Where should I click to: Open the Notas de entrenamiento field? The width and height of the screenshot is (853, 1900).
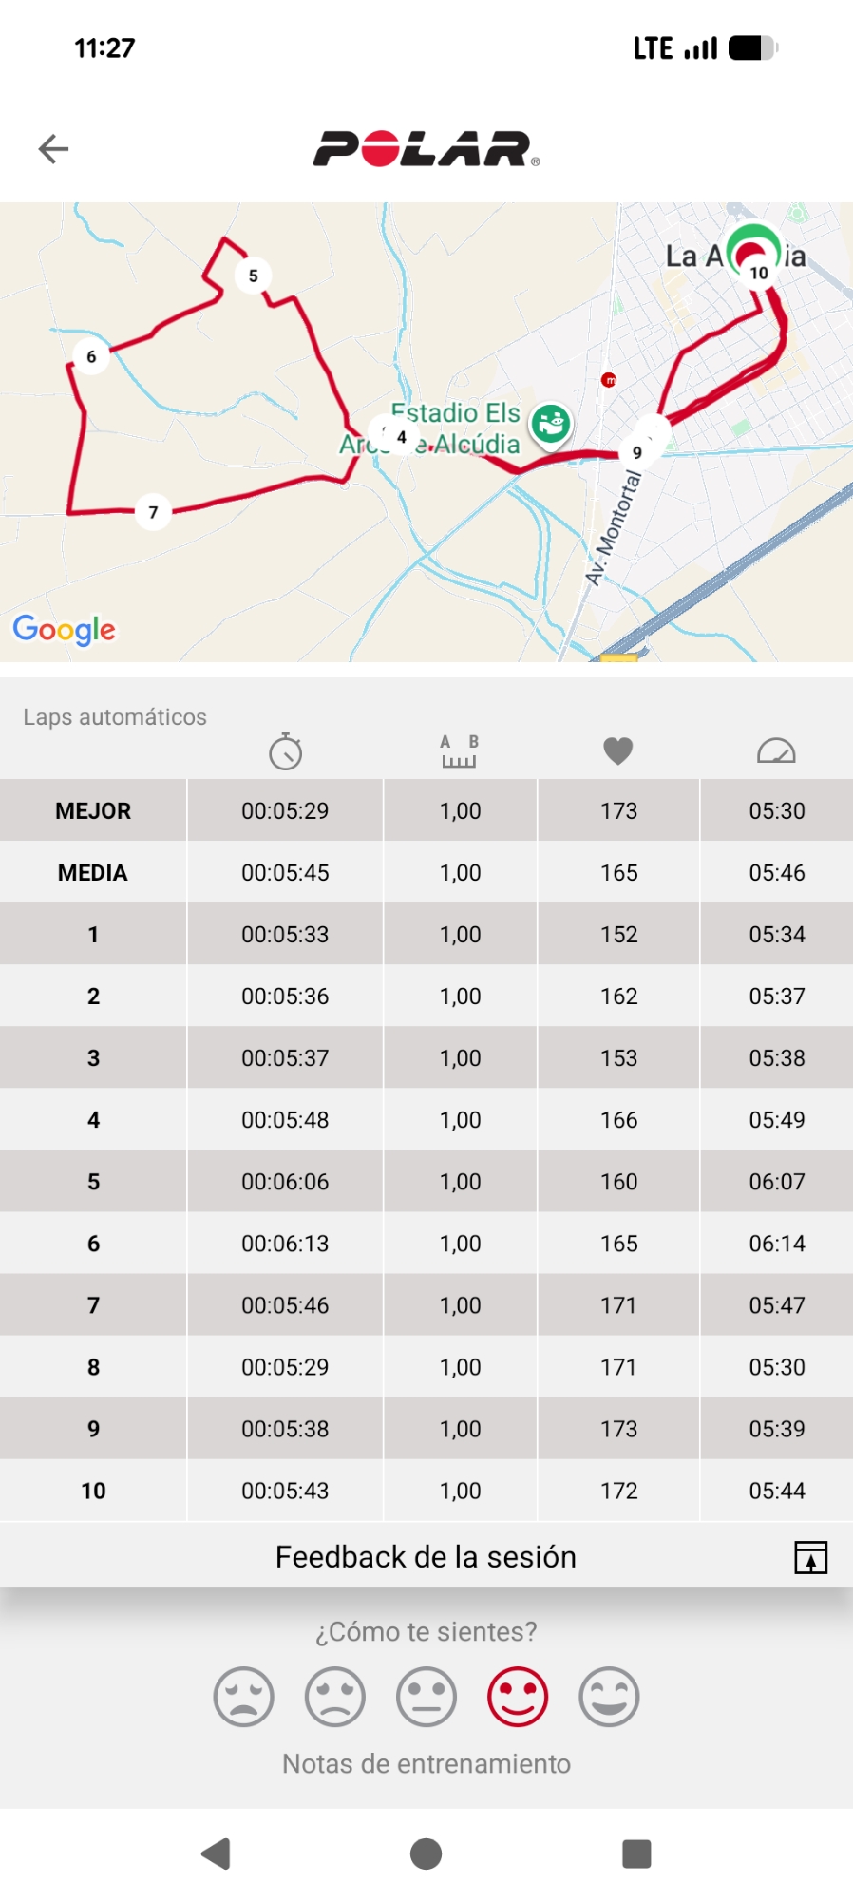[x=426, y=1764]
